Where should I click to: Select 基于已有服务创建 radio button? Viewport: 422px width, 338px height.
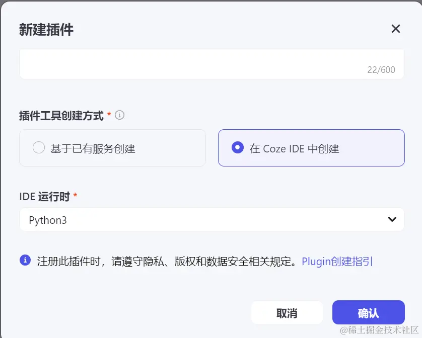pyautogui.click(x=39, y=147)
